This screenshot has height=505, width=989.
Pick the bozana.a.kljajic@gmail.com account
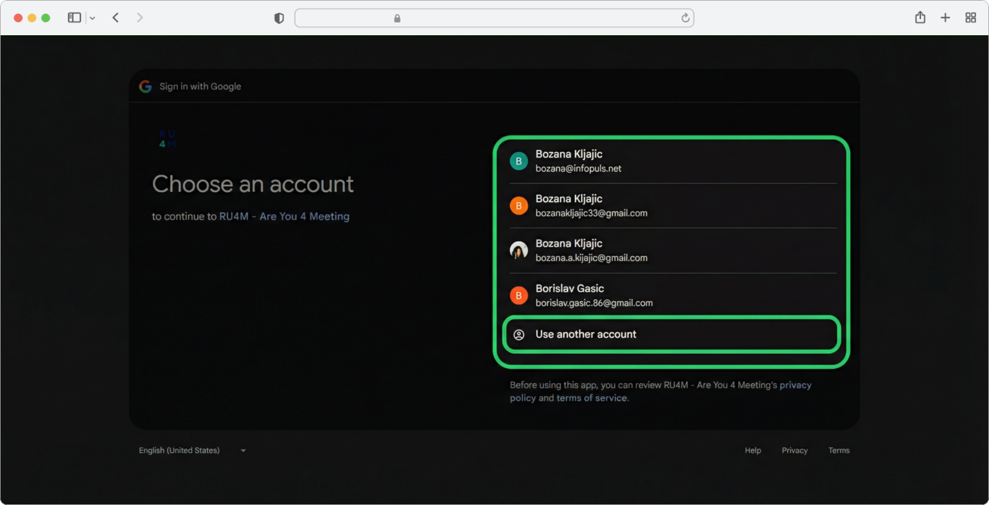tap(672, 250)
